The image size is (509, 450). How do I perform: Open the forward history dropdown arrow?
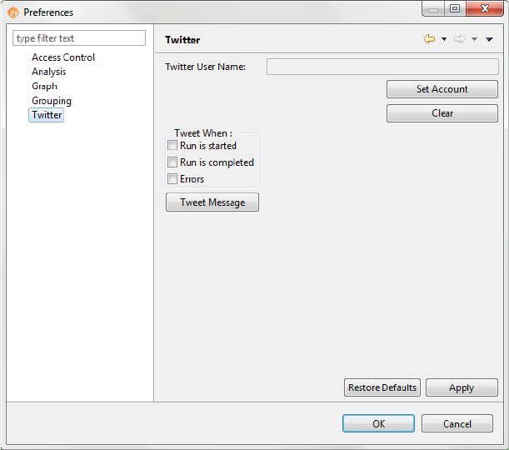[x=474, y=39]
